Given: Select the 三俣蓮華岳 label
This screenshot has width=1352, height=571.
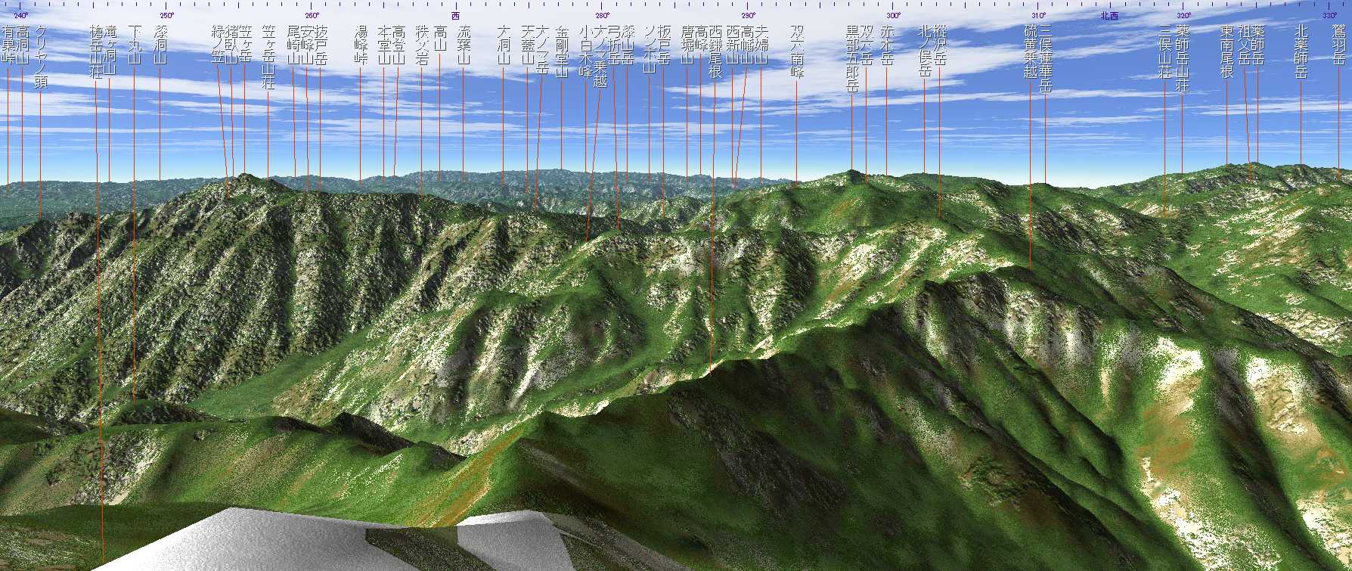Looking at the screenshot, I should pyautogui.click(x=1046, y=57).
